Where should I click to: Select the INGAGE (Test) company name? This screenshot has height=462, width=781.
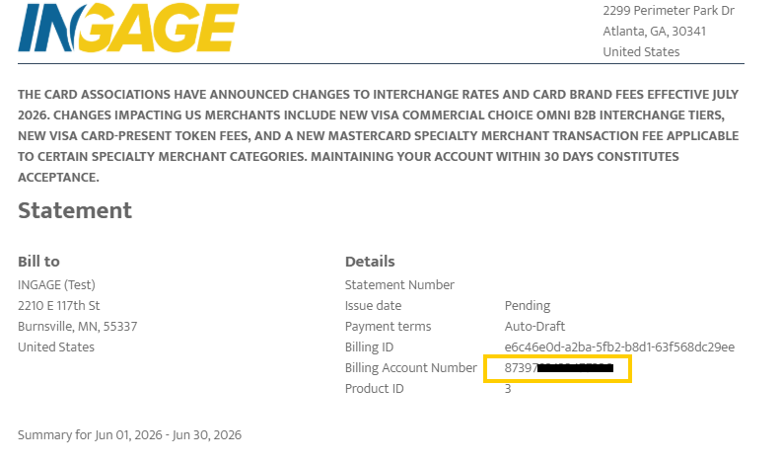(x=56, y=284)
